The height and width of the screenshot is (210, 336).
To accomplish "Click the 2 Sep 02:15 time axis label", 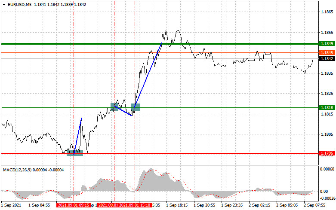I will (259, 205).
